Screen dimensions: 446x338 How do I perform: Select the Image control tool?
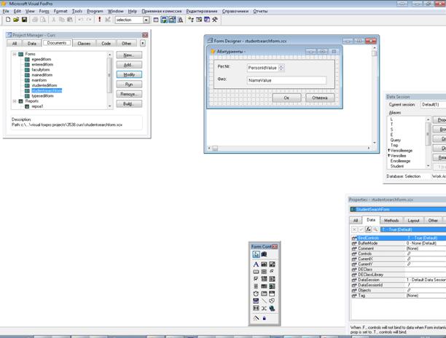(273, 286)
